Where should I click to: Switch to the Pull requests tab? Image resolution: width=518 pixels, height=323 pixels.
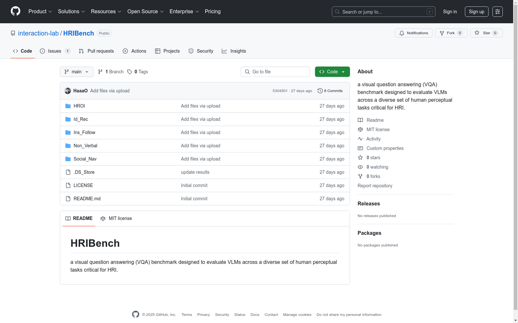(96, 51)
